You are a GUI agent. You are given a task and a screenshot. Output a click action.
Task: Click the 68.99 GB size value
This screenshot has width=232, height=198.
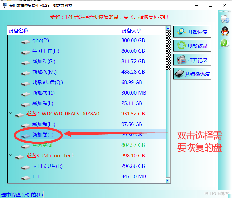tap(132, 82)
